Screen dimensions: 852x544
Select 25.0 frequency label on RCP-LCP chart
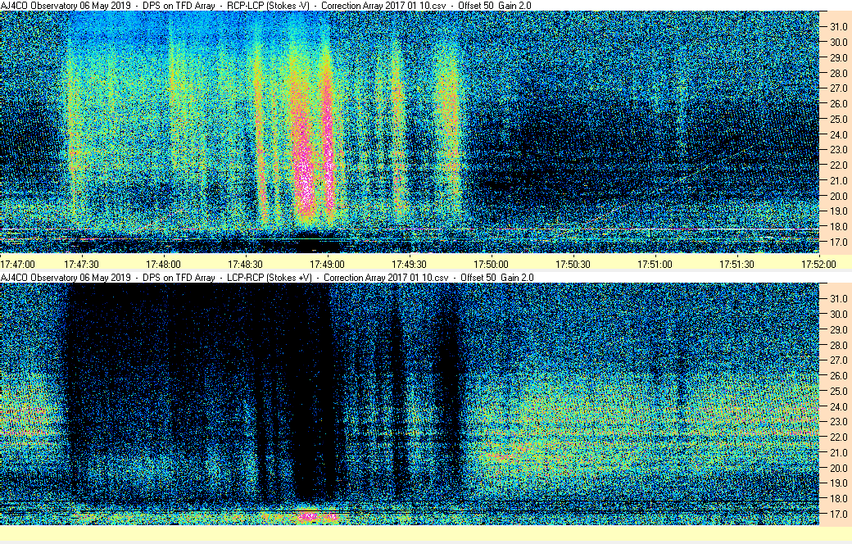coord(838,119)
